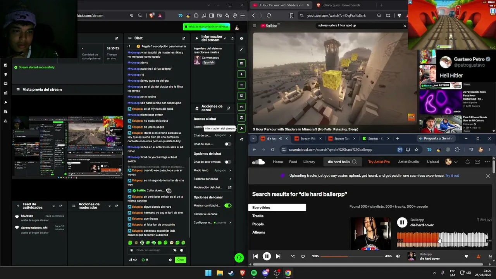The width and height of the screenshot is (496, 279).
Task: Edit Información del stream with pencil icon
Action: click(225, 38)
